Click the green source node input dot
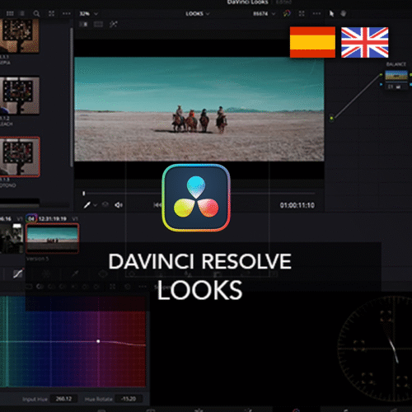The image size is (412, 412). point(331,118)
